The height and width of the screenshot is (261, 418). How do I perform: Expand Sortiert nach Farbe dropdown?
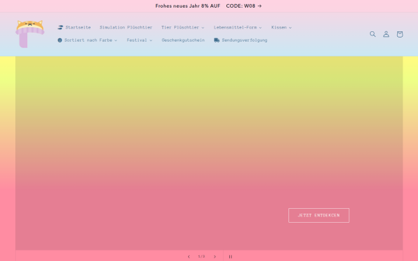tap(88, 40)
